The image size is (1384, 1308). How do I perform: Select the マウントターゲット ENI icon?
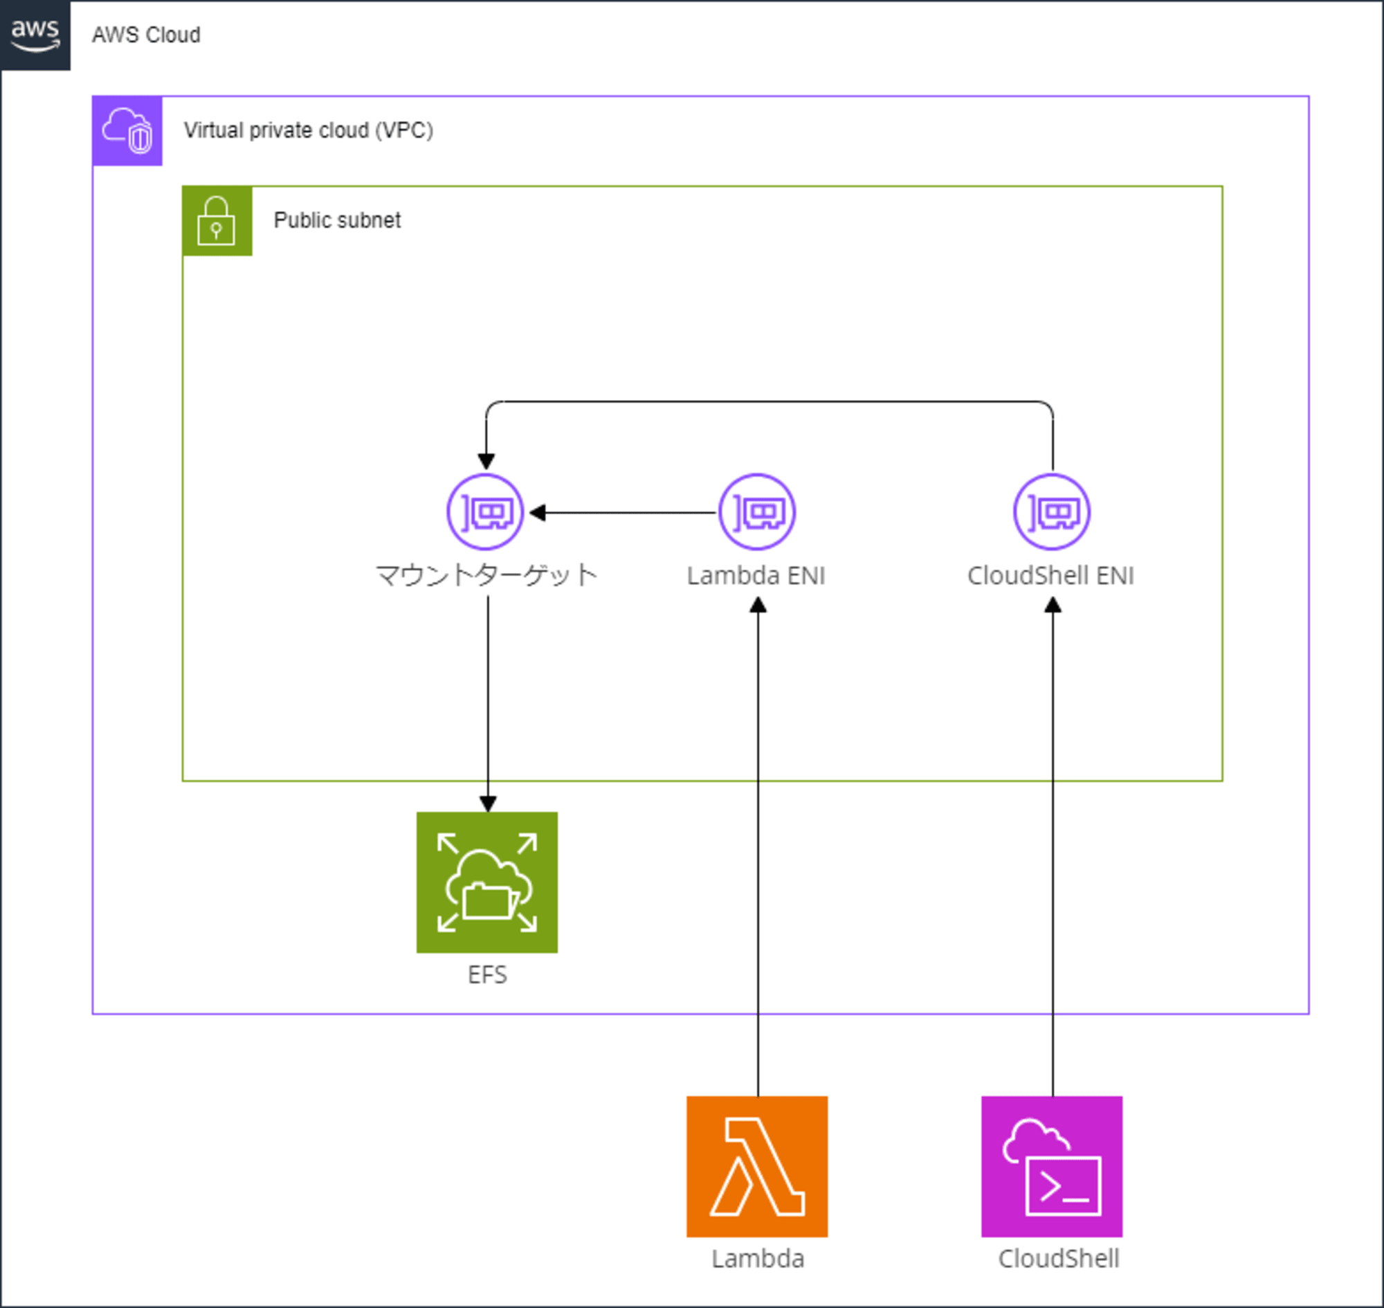coord(485,512)
